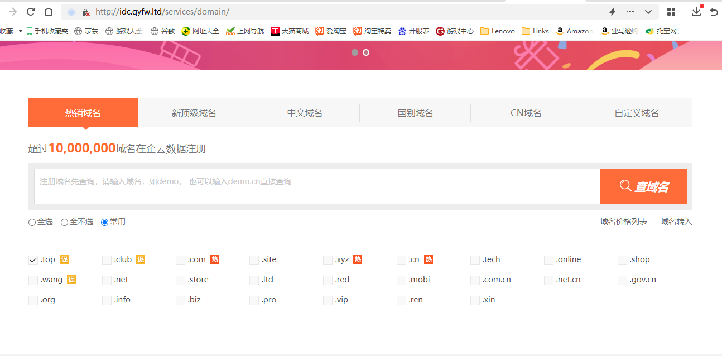Check the .com domain checkbox
Image resolution: width=722 pixels, height=356 pixels.
[x=180, y=260]
